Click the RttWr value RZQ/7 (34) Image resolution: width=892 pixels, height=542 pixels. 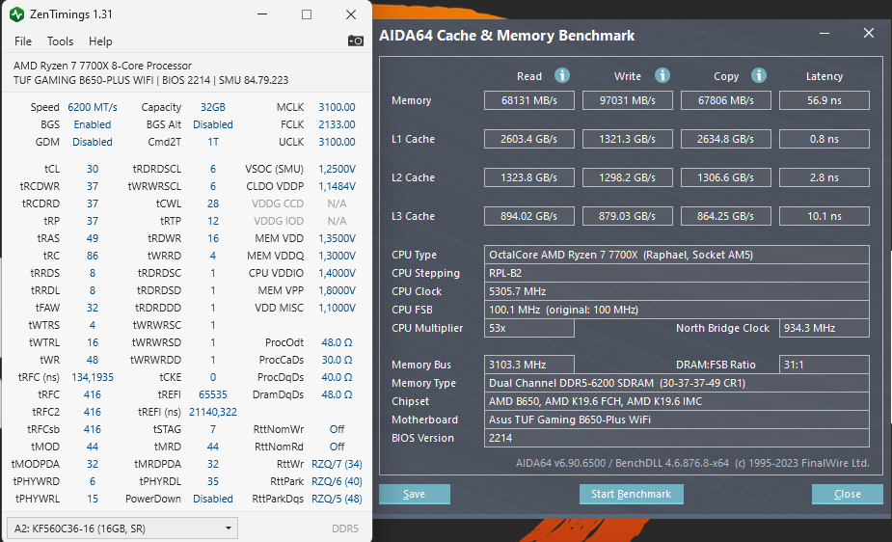337,464
